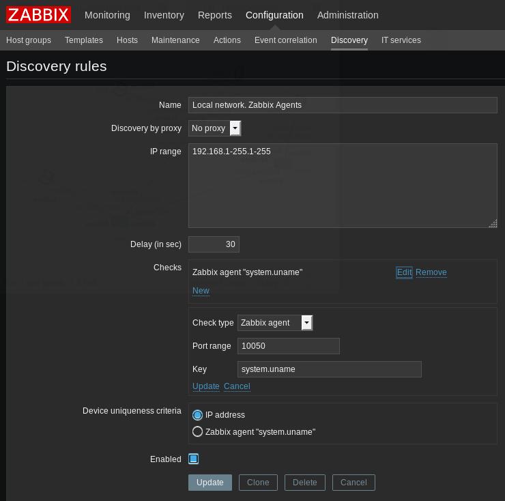Open the Configuration menu
Viewport: 505px width, 501px height.
coord(274,15)
